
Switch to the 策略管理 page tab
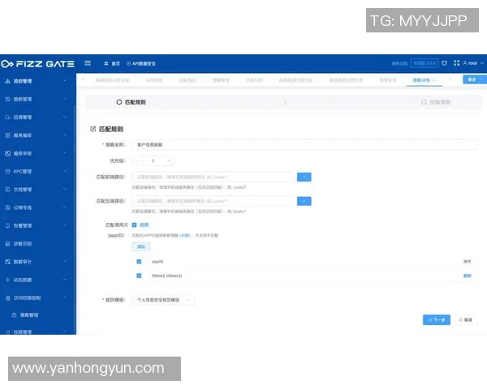point(221,80)
